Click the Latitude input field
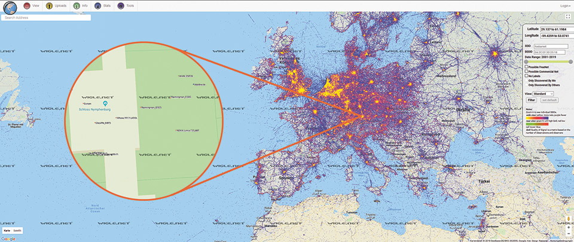 557,29
